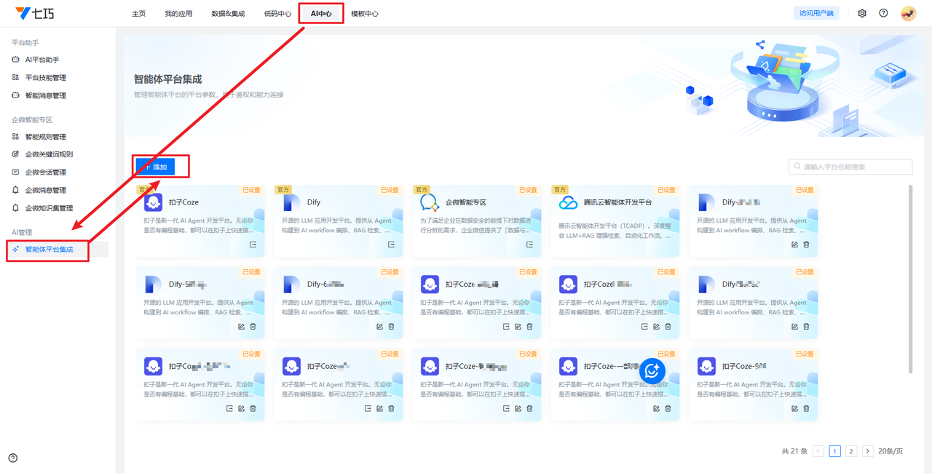
Task: Click the blue 添加 button
Action: pyautogui.click(x=154, y=167)
